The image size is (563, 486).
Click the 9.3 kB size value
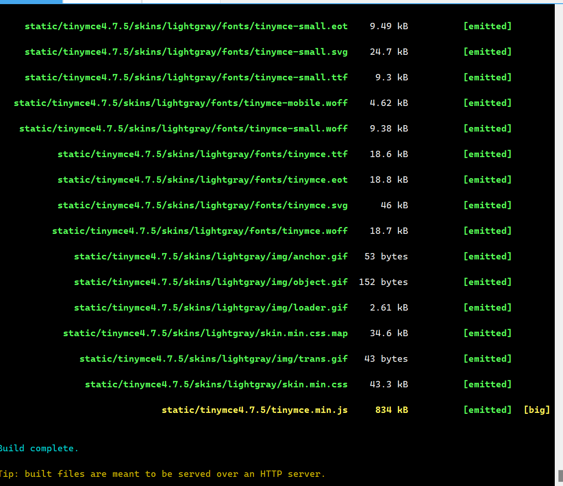pyautogui.click(x=392, y=78)
